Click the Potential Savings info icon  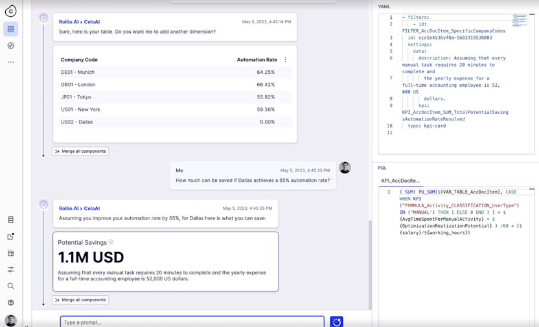(x=111, y=242)
